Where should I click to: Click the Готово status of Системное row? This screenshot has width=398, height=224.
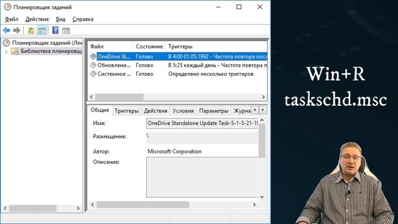tap(144, 73)
